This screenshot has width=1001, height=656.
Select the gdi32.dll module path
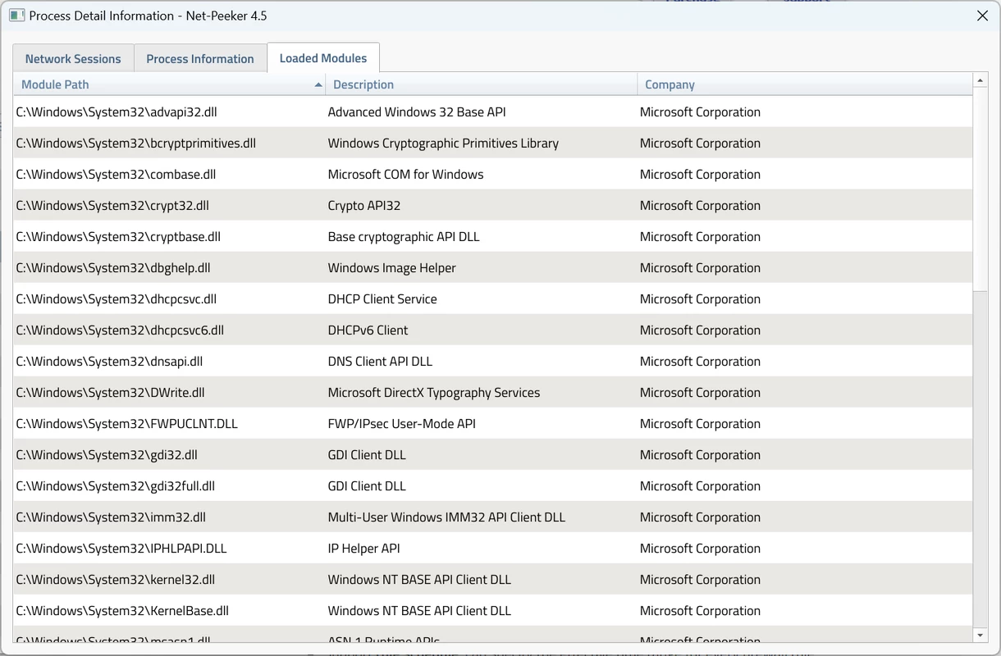(x=107, y=455)
